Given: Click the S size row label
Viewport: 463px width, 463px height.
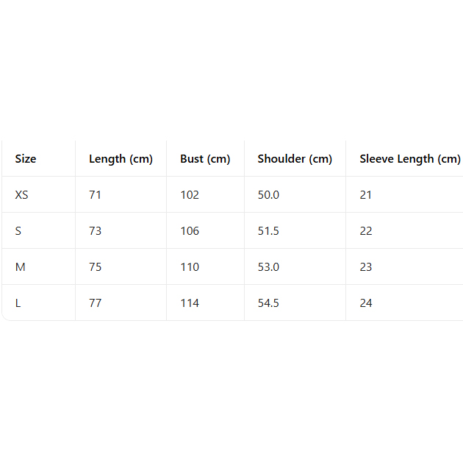Looking at the screenshot, I should point(18,231).
